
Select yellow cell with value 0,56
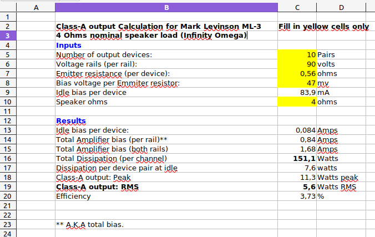click(x=297, y=73)
